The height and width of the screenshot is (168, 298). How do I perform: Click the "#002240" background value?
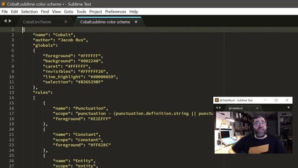[x=89, y=61]
